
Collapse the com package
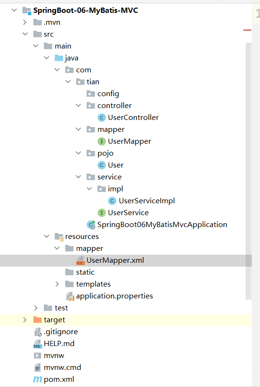pos(57,70)
